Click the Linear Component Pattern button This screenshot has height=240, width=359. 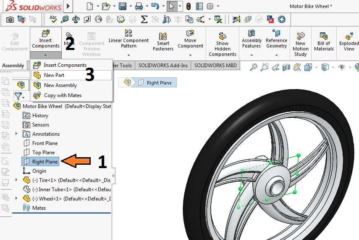point(128,39)
